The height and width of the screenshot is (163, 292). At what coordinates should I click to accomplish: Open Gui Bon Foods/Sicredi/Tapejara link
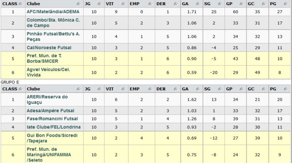coord(52,138)
